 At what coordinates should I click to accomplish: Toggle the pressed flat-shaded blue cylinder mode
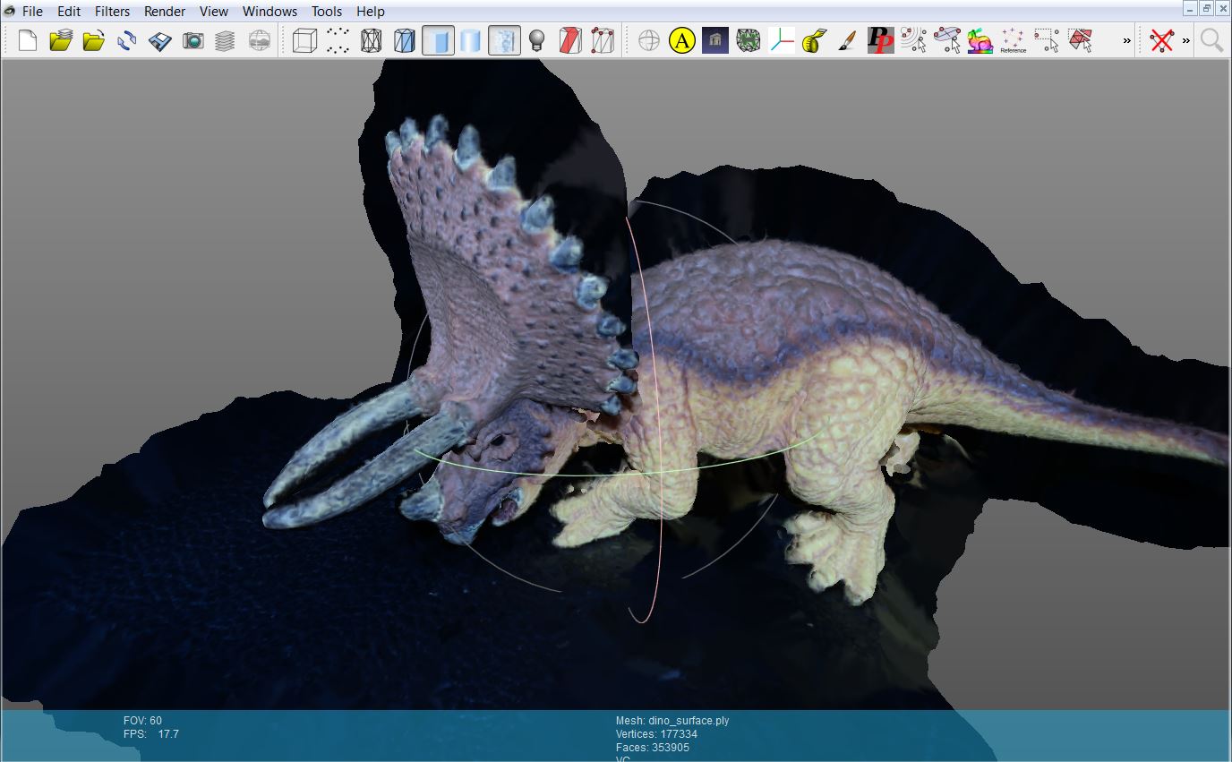[438, 40]
